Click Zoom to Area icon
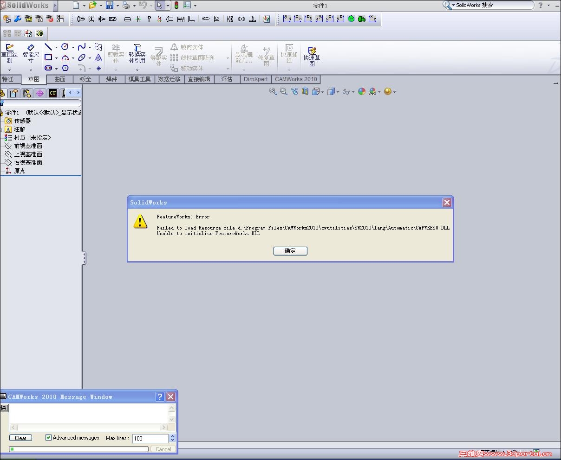Viewport: 561px width, 460px height. coord(283,91)
